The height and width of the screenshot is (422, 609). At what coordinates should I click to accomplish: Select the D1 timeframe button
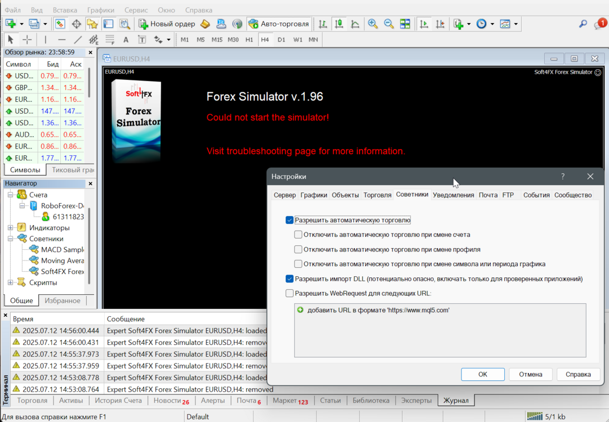(x=281, y=39)
